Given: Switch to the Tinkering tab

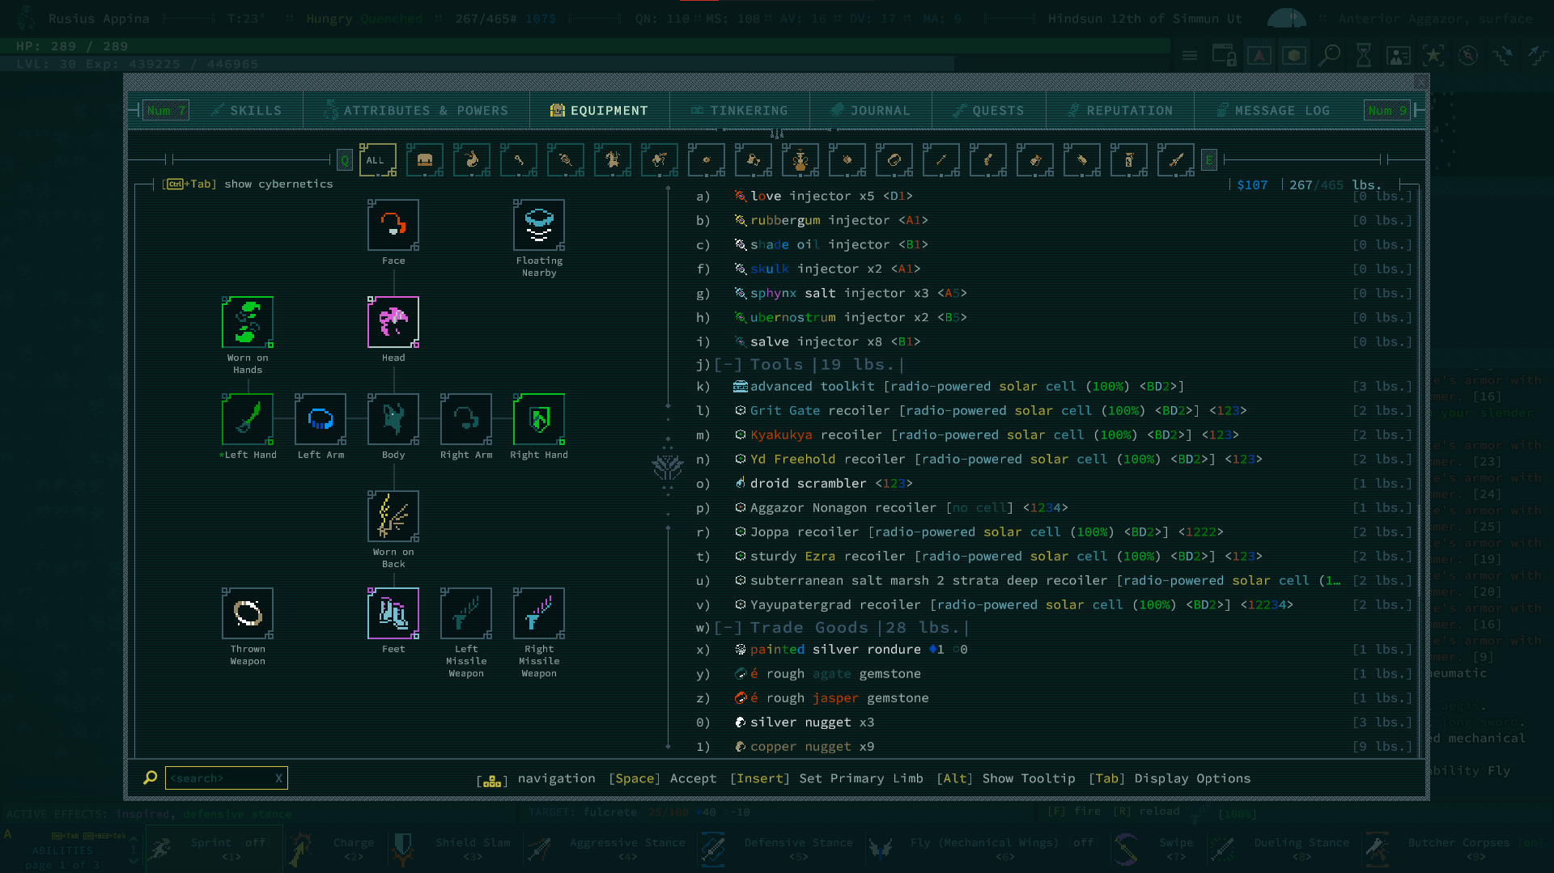Looking at the screenshot, I should pyautogui.click(x=739, y=111).
